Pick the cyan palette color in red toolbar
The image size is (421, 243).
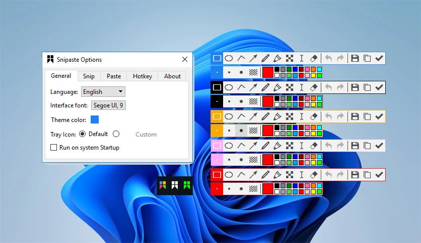(x=319, y=186)
